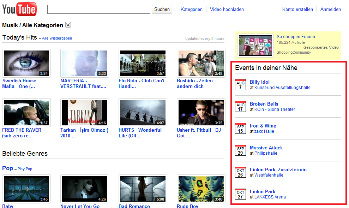Viewport: 349px width, 208px height.
Task: Open the Linkin Park OKT 27 event link
Action: click(263, 191)
